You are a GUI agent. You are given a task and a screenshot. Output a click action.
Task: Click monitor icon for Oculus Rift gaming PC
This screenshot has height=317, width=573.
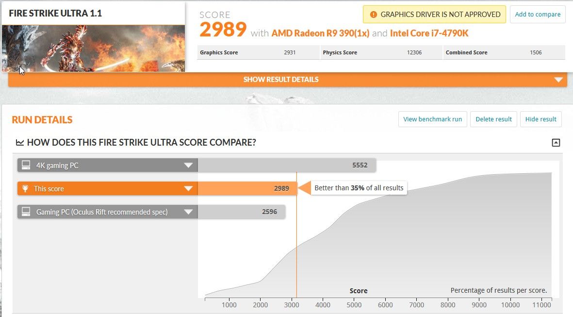(26, 212)
